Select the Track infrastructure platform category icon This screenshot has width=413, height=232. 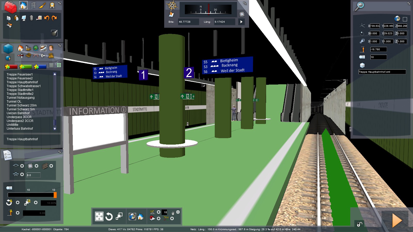[x=43, y=48]
